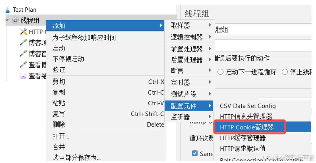Viewport: 316px width, 163px height.
Task: Click 选中部分保存为 at the menu bottom
Action: pos(76,157)
